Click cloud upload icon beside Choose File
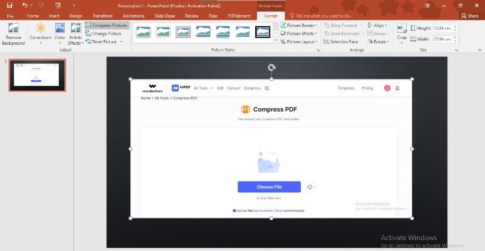This screenshot has width=485, height=251. 310,187
